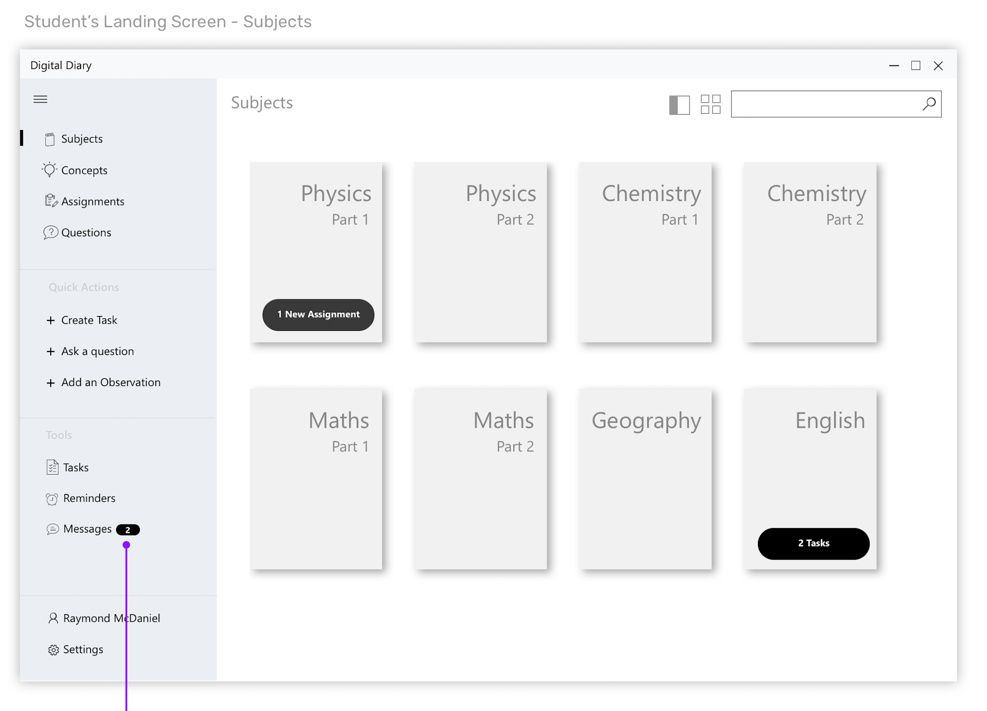Toggle the hamburger menu to collapse sidebar
Viewport: 987px width, 711px height.
pyautogui.click(x=40, y=100)
